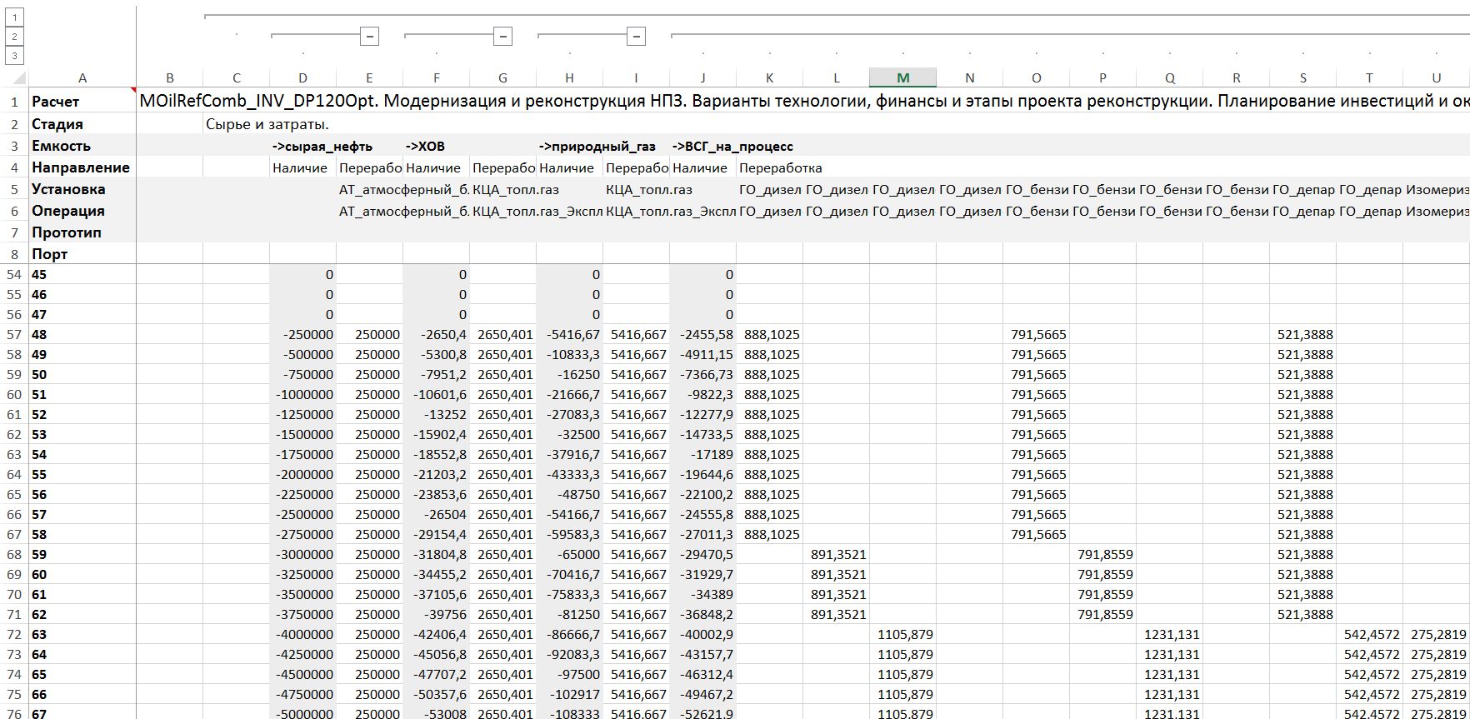
Task: Select column M header
Action: coord(902,77)
